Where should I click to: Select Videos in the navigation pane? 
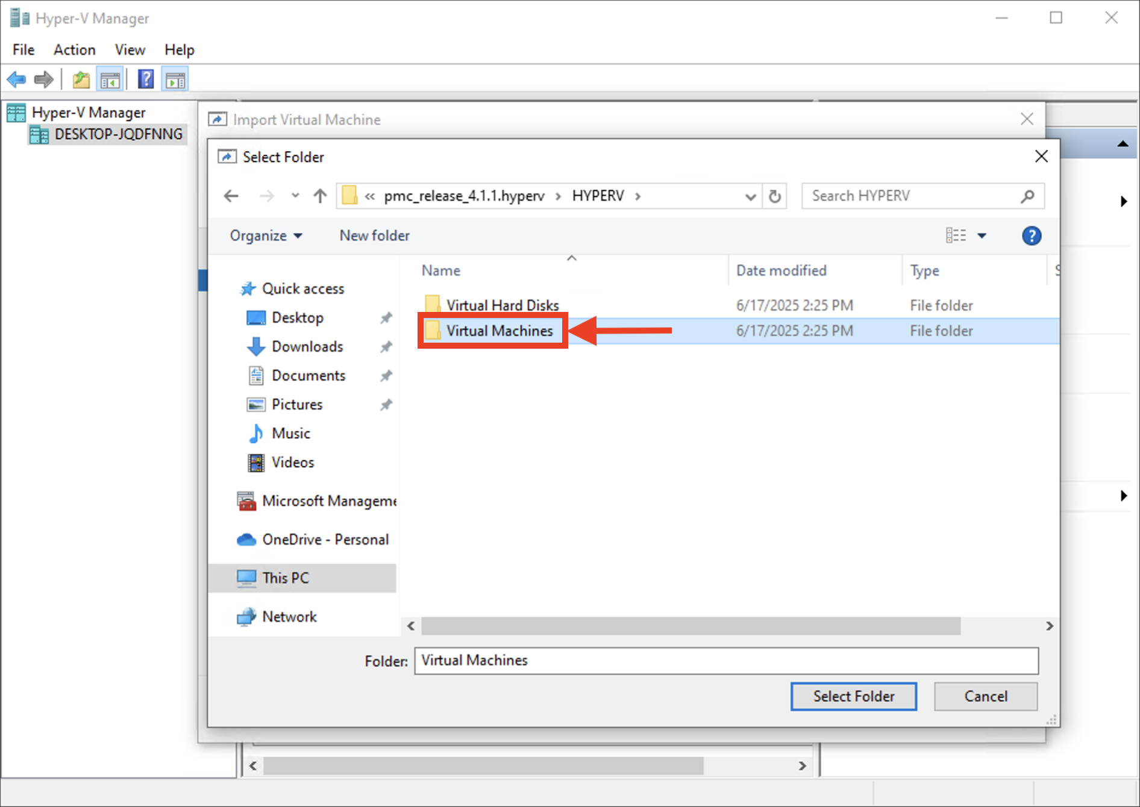pos(293,462)
